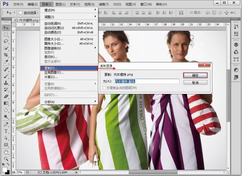242x176 pixels.
Task: Select the Eyedropper tool
Action: pos(6,62)
